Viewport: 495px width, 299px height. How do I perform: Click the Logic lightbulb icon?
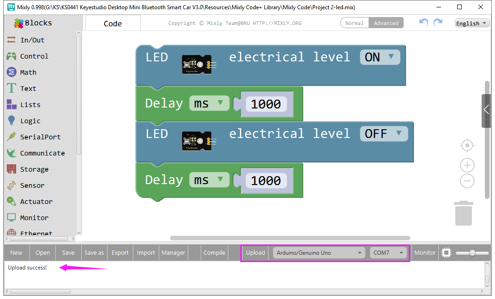tap(12, 120)
